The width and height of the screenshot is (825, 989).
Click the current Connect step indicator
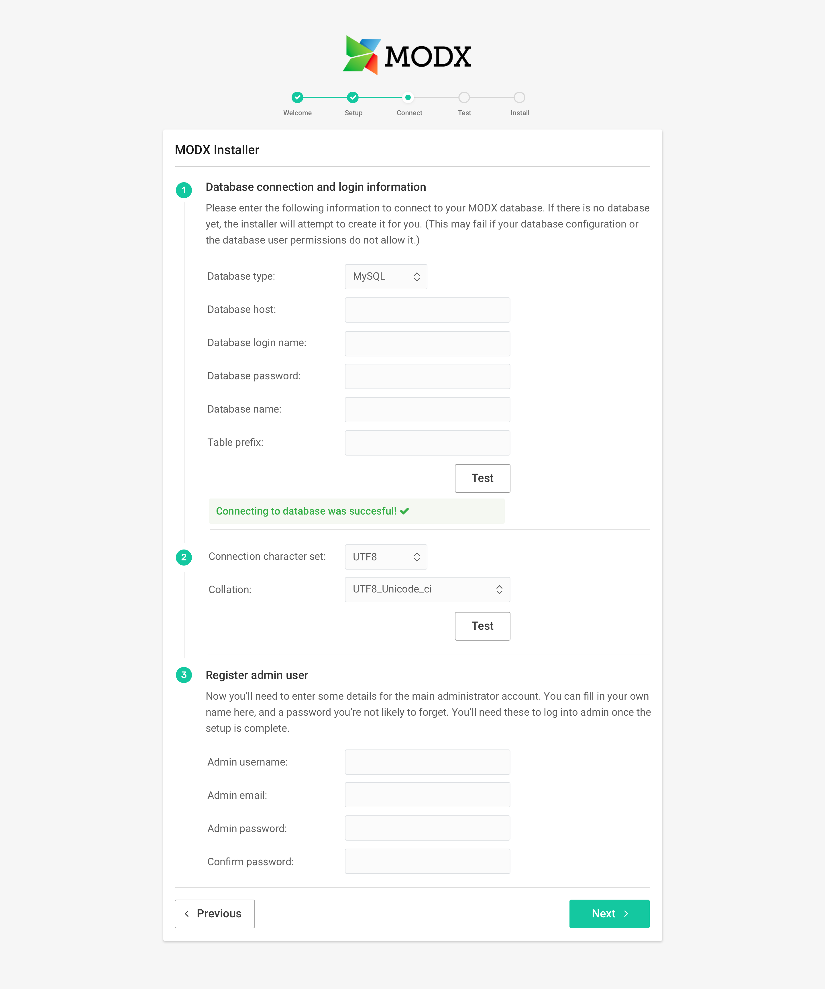click(408, 97)
